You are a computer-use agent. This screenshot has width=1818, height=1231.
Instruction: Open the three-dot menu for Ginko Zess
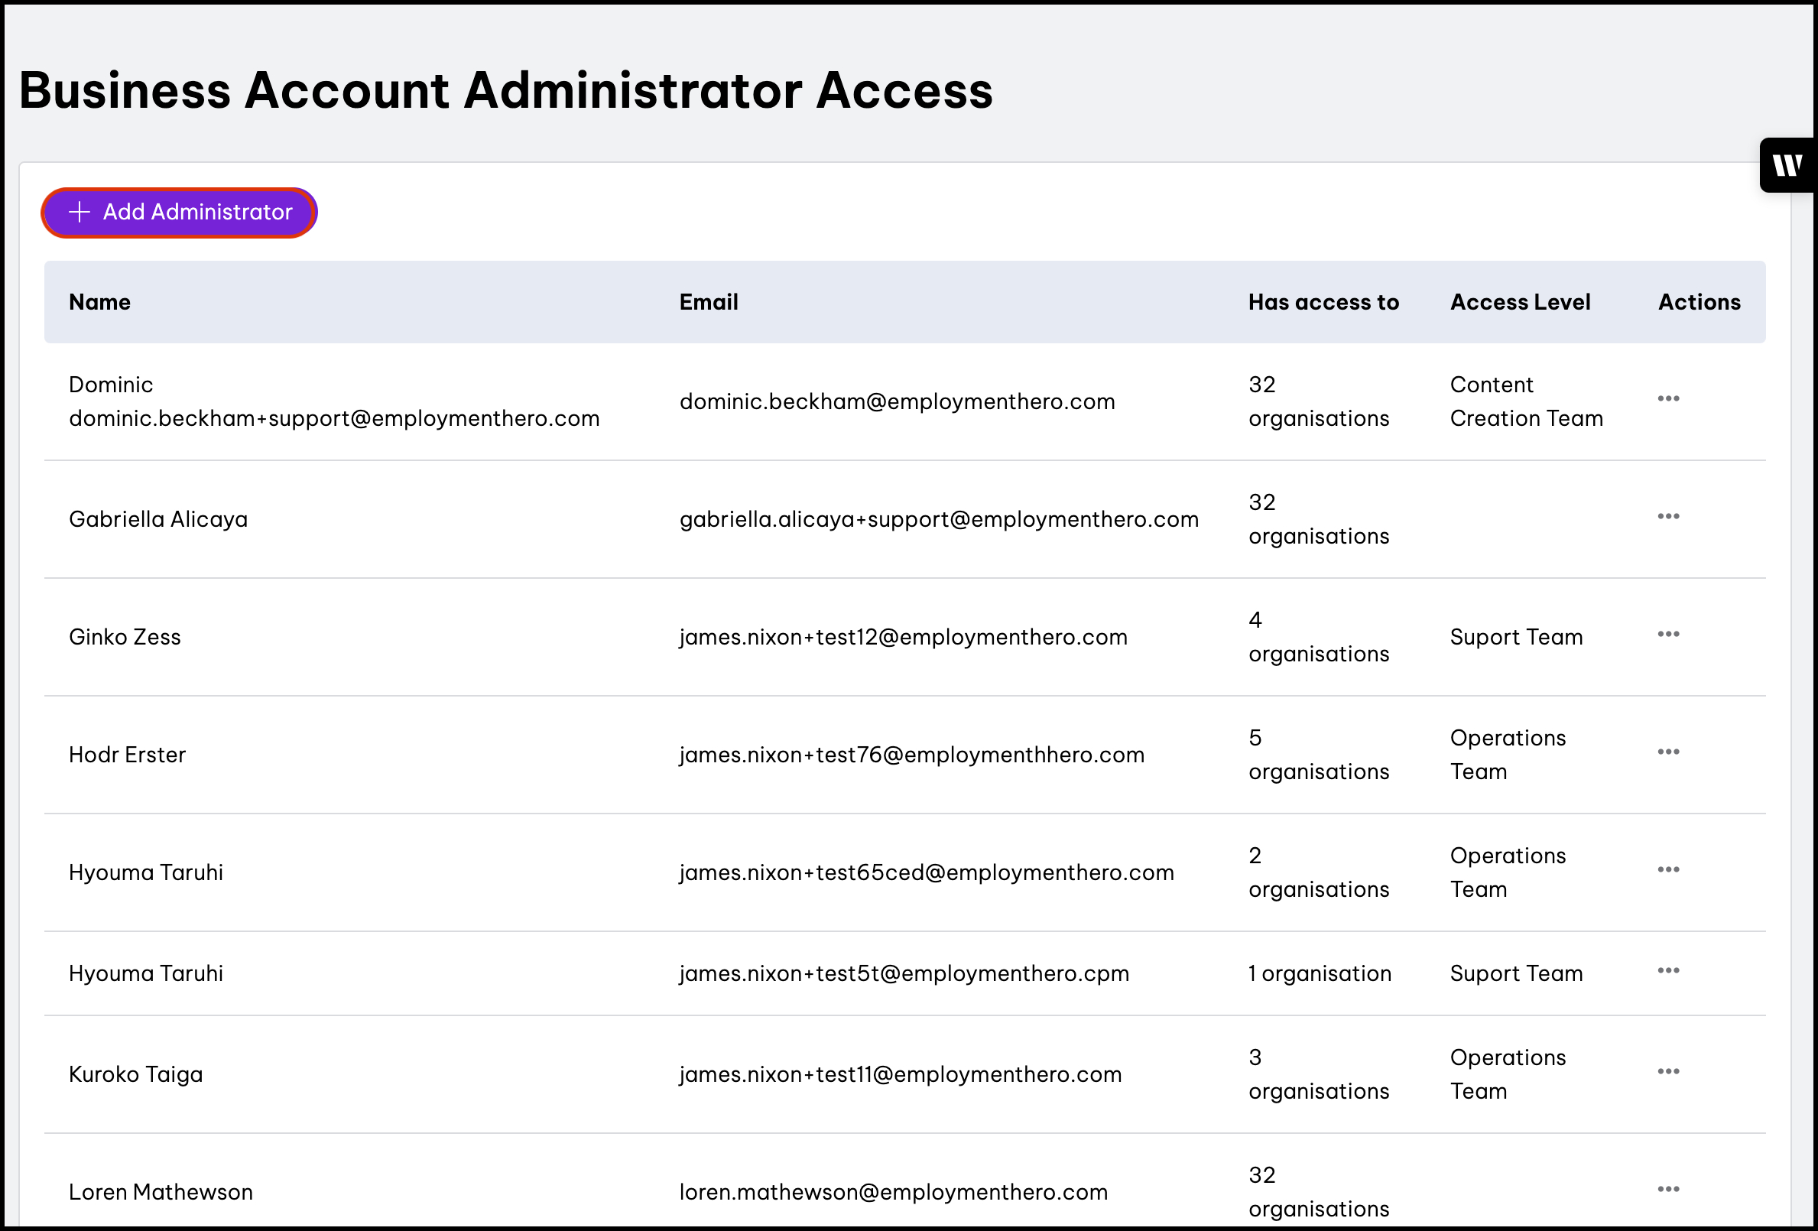(1668, 635)
